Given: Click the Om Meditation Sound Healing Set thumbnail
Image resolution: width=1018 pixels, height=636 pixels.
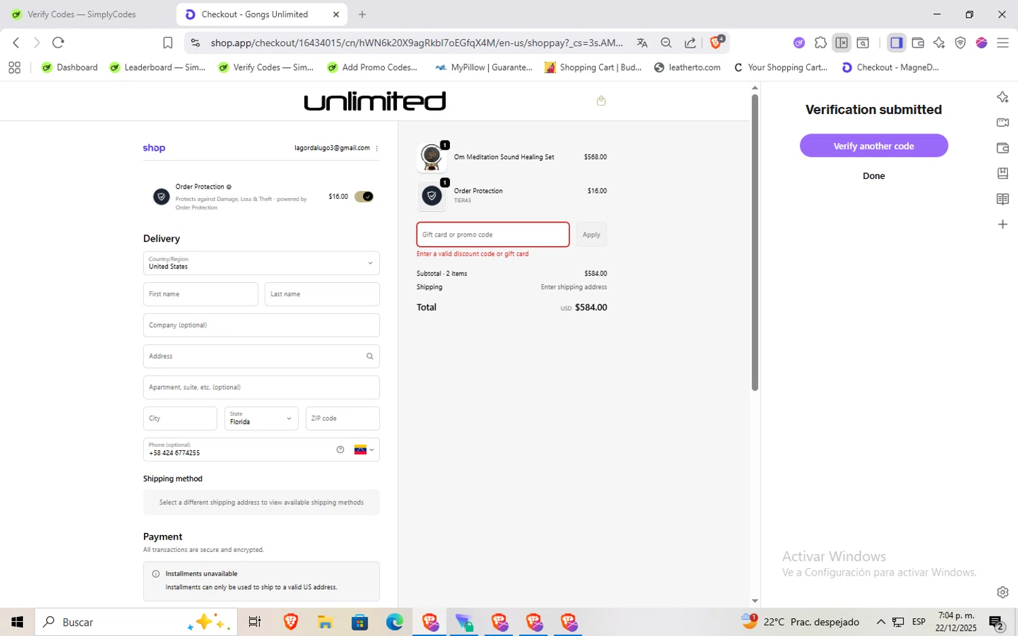Looking at the screenshot, I should [432, 157].
